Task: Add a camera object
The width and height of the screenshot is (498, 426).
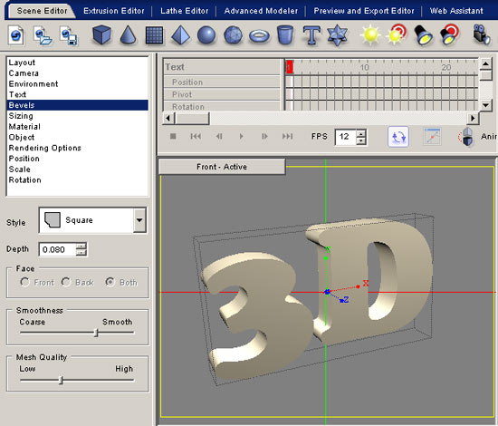Action: [481, 34]
